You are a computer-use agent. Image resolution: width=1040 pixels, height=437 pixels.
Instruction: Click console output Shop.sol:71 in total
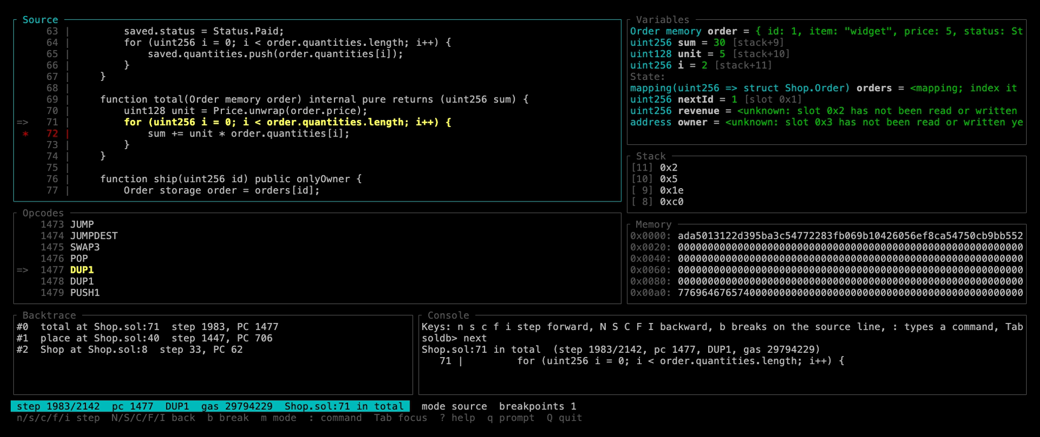click(621, 350)
